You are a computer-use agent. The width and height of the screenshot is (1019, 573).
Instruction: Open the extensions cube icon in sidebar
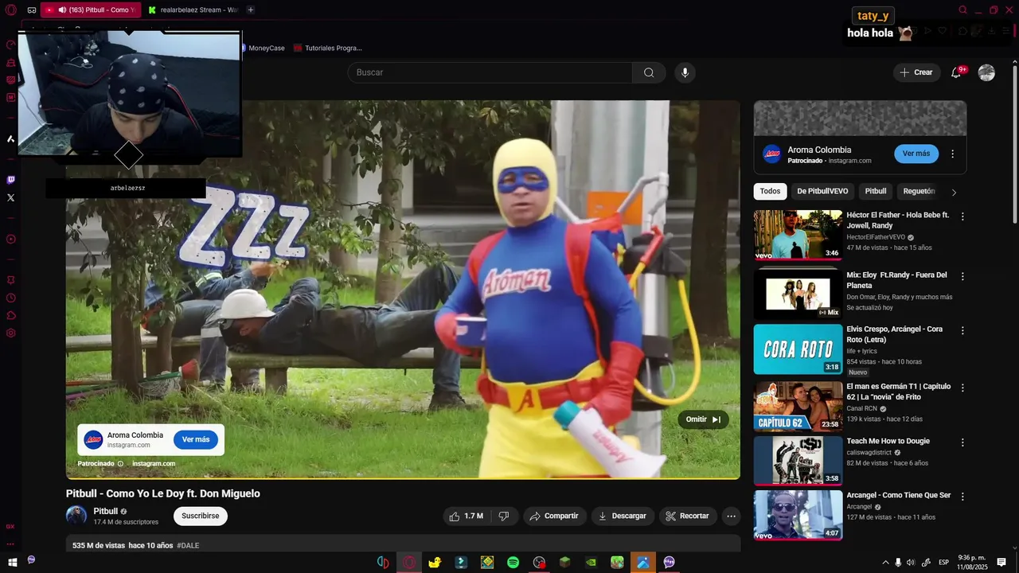10,315
